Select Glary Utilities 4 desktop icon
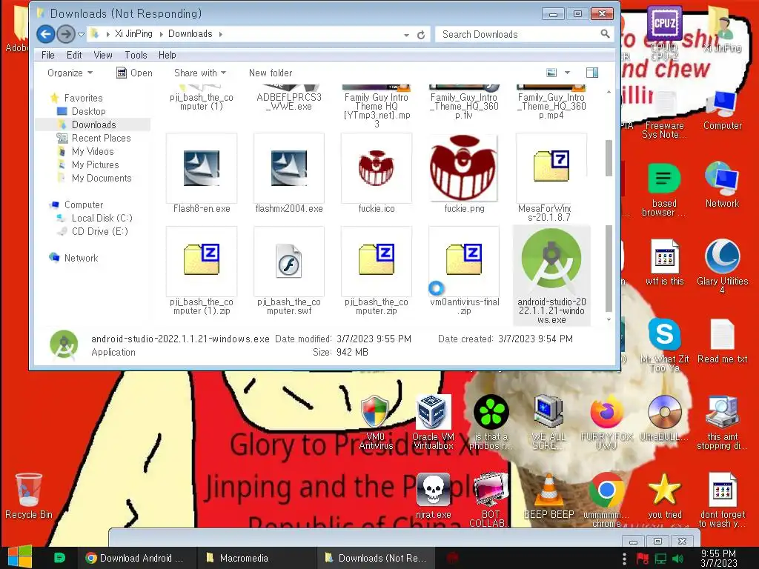 tap(722, 267)
